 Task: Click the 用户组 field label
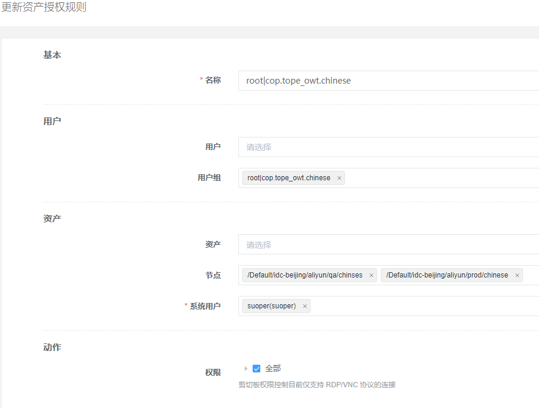[209, 178]
